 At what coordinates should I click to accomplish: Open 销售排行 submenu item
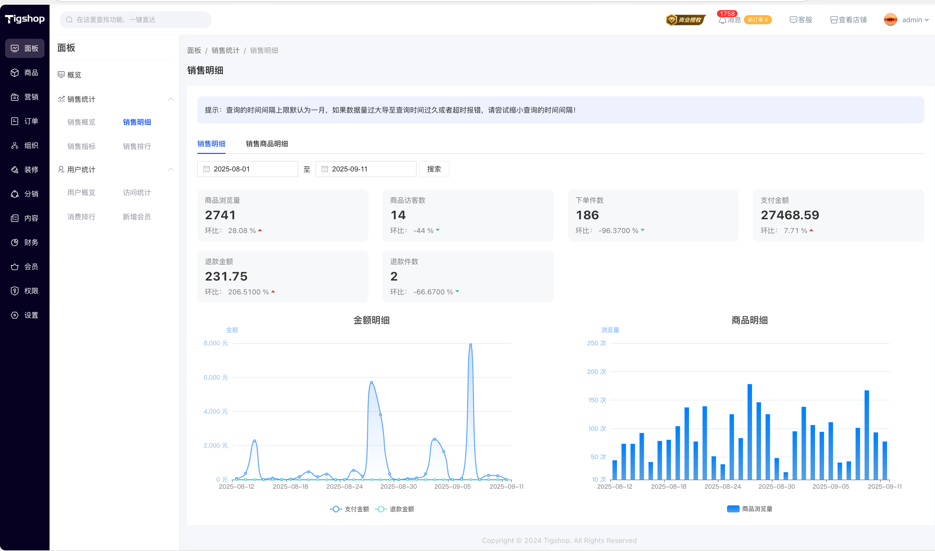137,146
